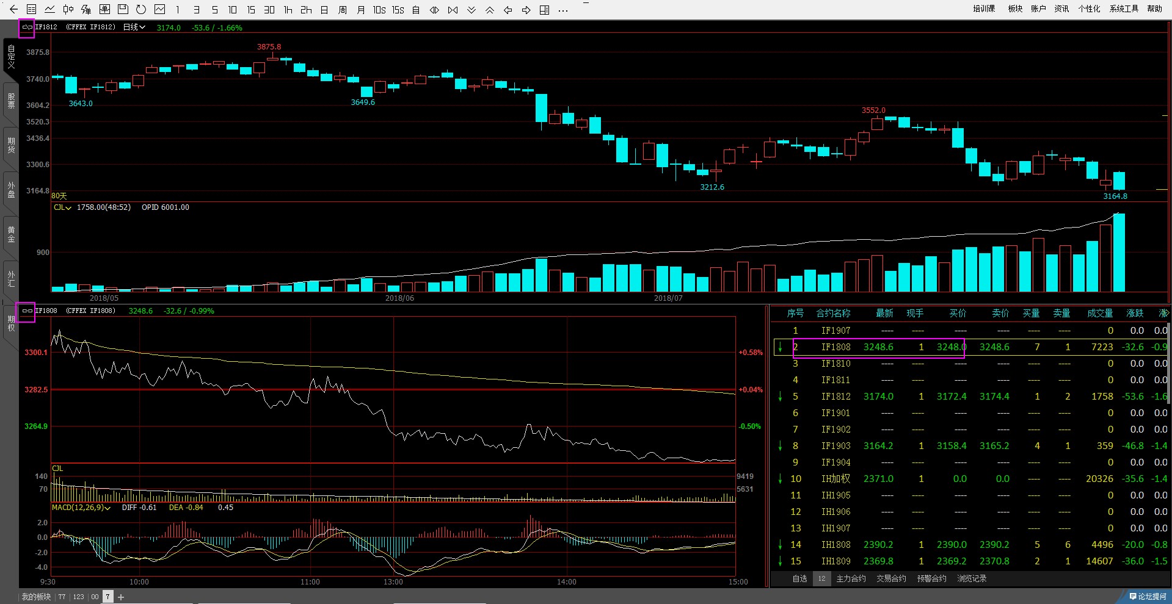This screenshot has width=1172, height=604.
Task: Select the 15 minute period
Action: point(251,10)
